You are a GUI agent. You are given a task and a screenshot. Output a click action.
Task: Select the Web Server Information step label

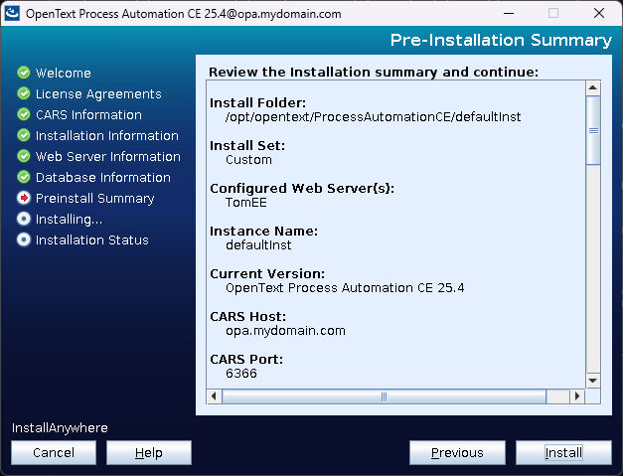108,157
